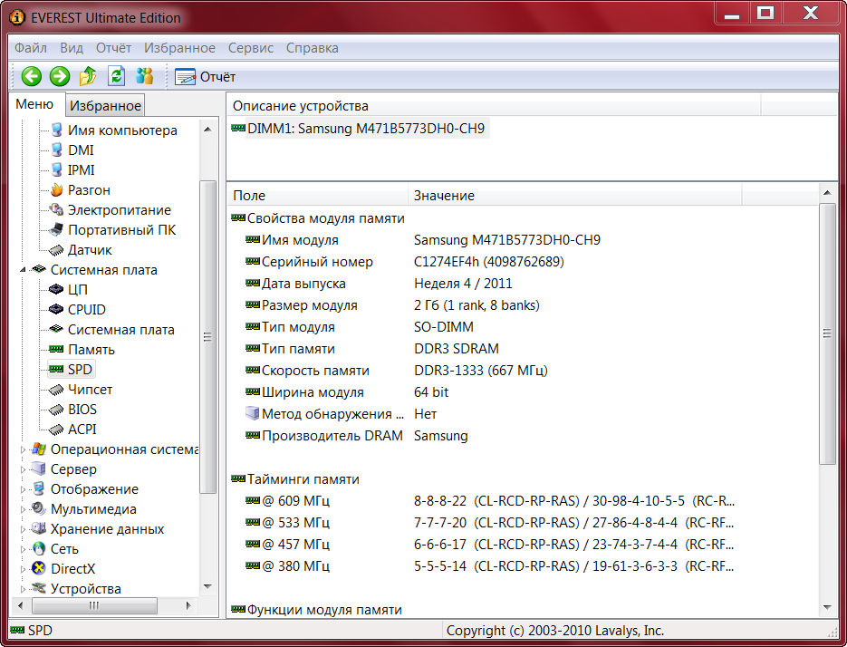Maximize the EVEREST window
The width and height of the screenshot is (847, 647).
(x=765, y=13)
